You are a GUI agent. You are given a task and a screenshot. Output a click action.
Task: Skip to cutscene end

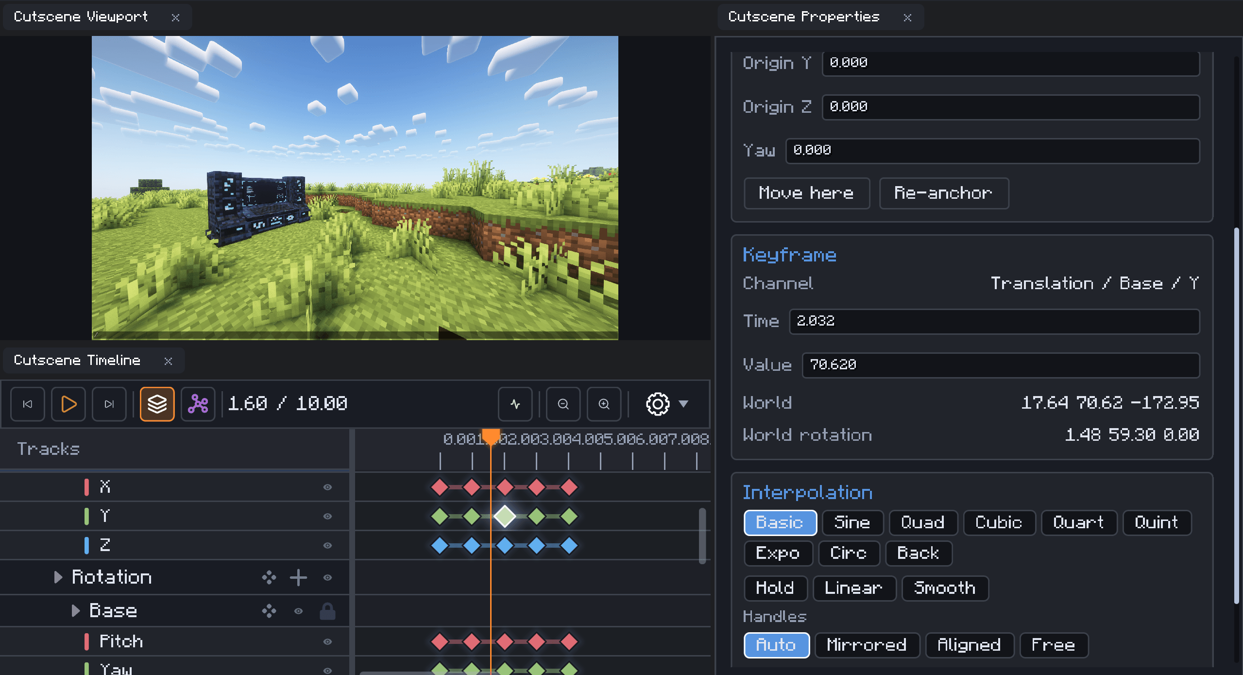coord(109,404)
